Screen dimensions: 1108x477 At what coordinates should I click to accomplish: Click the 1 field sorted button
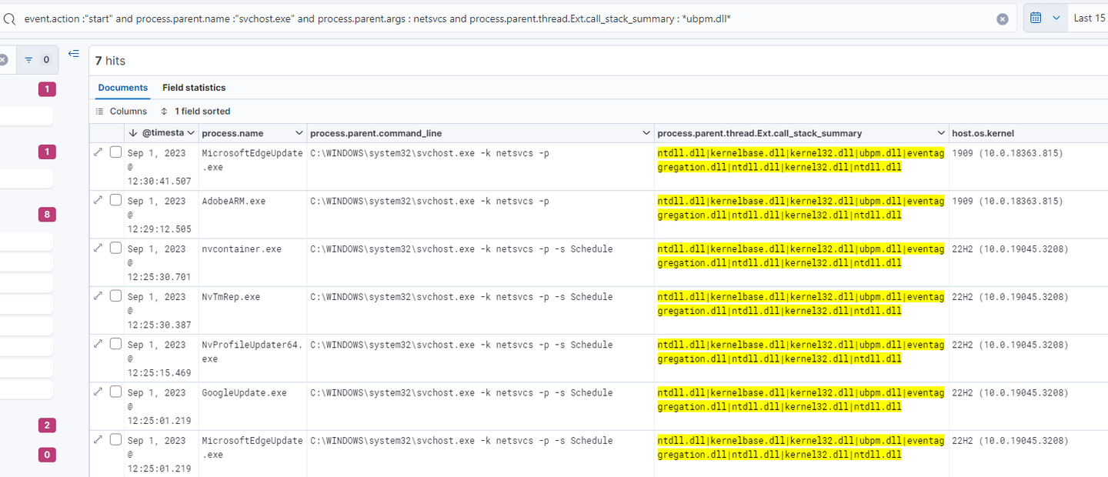click(195, 112)
